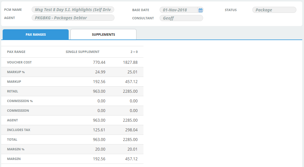Click the 2 + 0 column header
Viewport: 304px width, 167px height.
coord(134,52)
